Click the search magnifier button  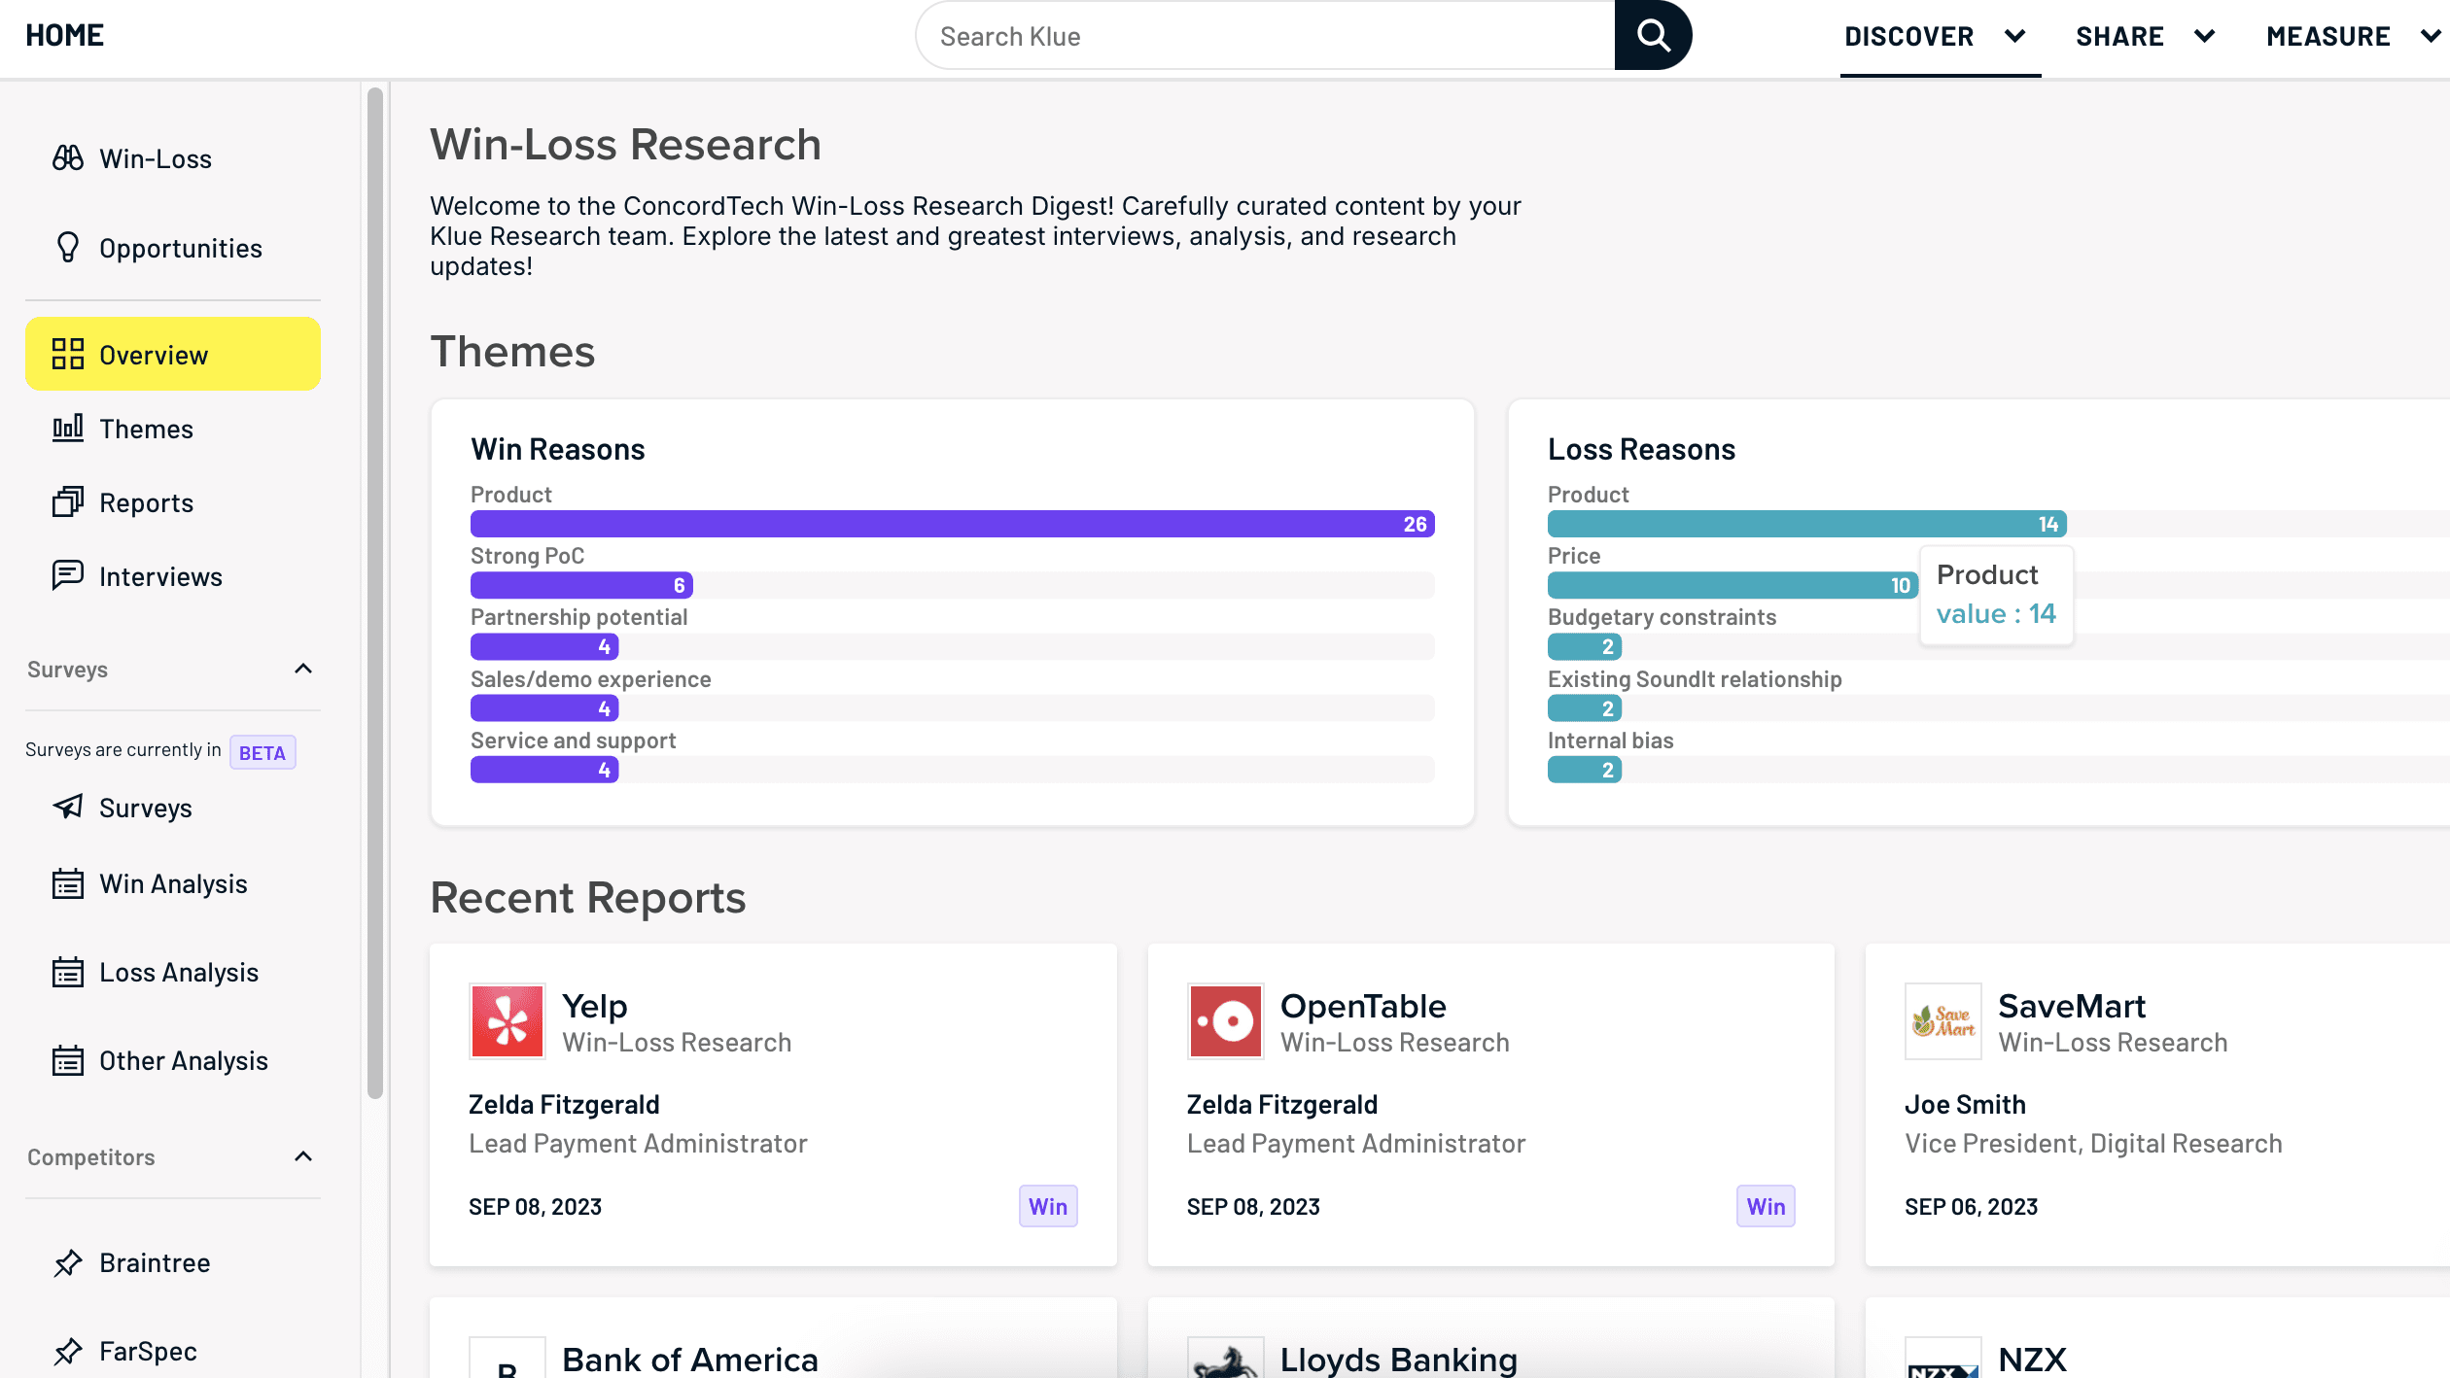click(1653, 36)
